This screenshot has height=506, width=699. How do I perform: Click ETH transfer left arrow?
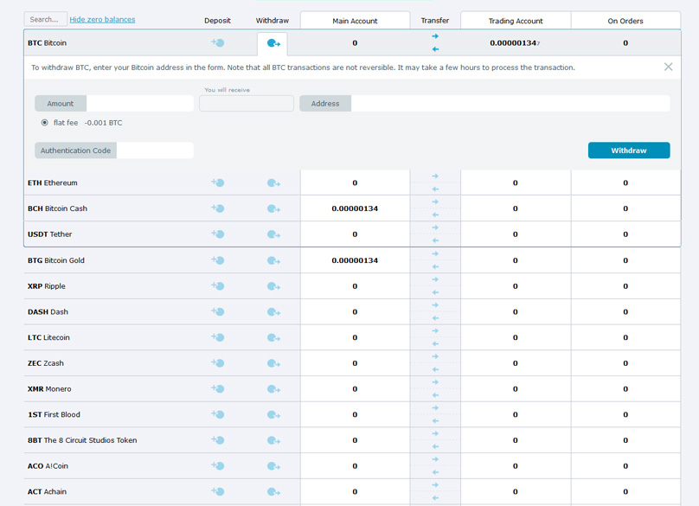coord(435,189)
